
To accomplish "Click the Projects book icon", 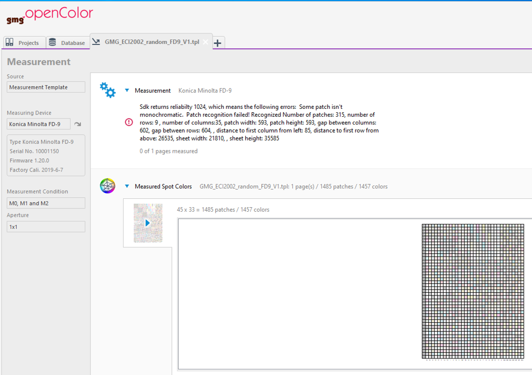I will (9, 42).
